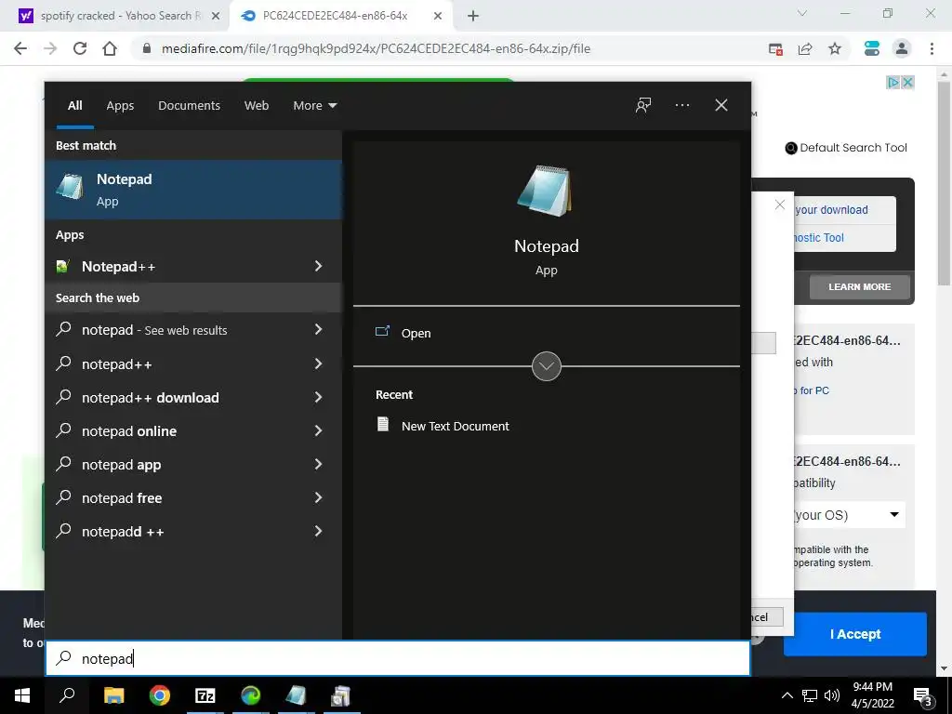Open the OS selection dropdown on the page
952x714 pixels.
[849, 515]
